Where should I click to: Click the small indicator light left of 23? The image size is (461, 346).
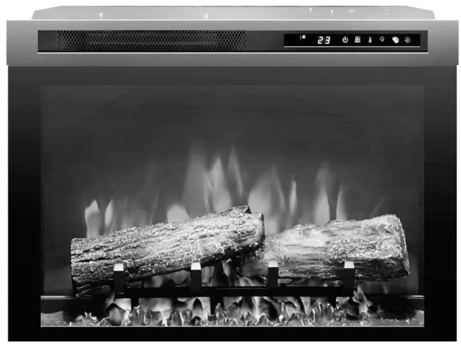(303, 37)
